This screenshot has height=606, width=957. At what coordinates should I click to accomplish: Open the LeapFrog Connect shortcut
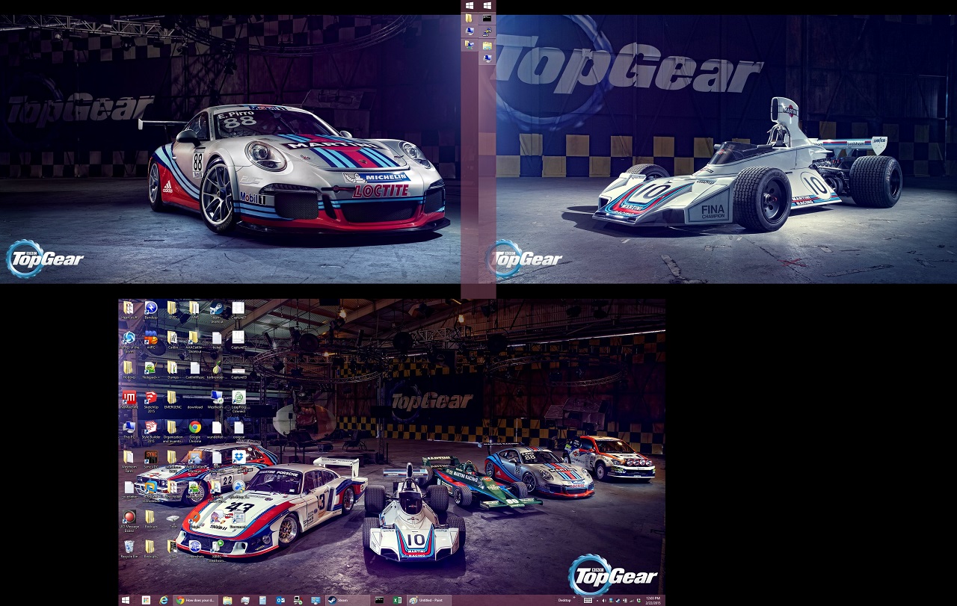[x=239, y=401]
